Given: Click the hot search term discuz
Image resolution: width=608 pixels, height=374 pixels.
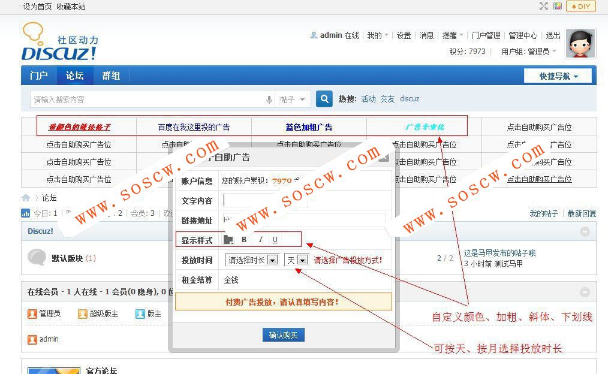Looking at the screenshot, I should (410, 99).
